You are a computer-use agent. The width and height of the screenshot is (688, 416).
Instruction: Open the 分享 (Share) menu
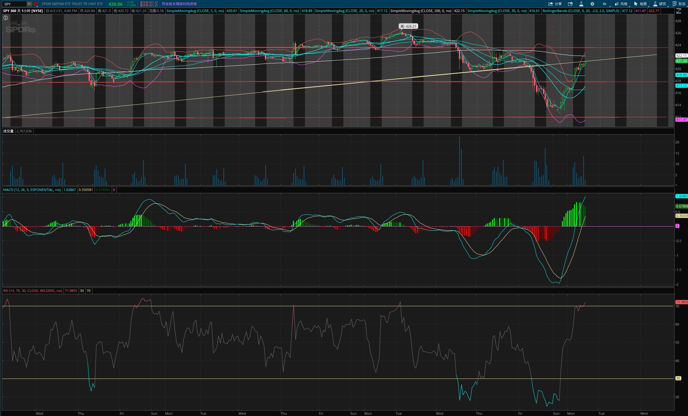coord(555,4)
